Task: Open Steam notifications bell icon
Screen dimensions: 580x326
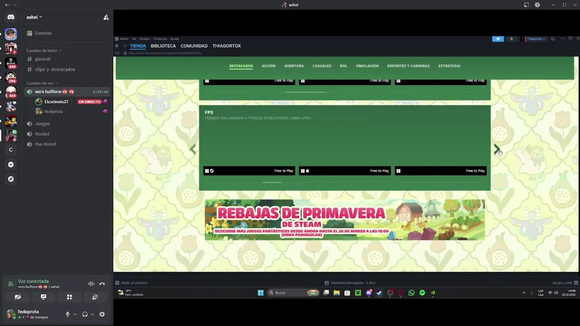Action: pyautogui.click(x=512, y=39)
